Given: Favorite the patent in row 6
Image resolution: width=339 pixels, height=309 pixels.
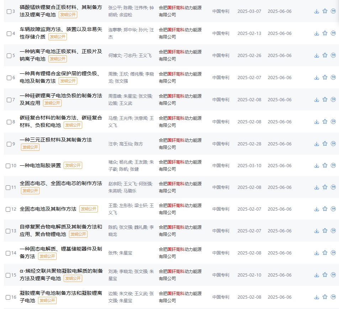Looking at the screenshot, I should point(325,77).
